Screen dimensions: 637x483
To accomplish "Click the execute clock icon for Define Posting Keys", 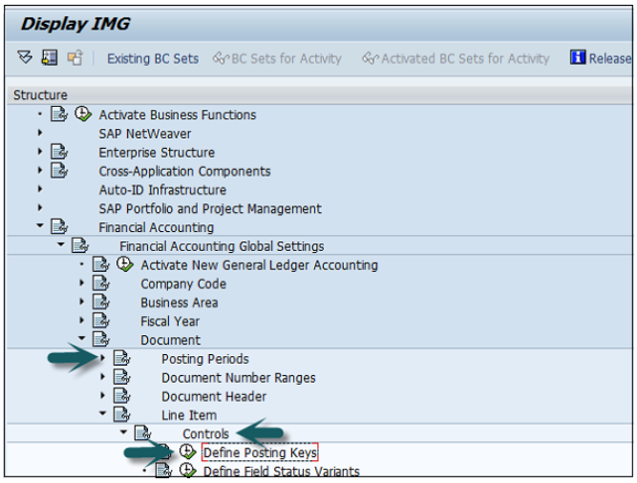I will [187, 452].
